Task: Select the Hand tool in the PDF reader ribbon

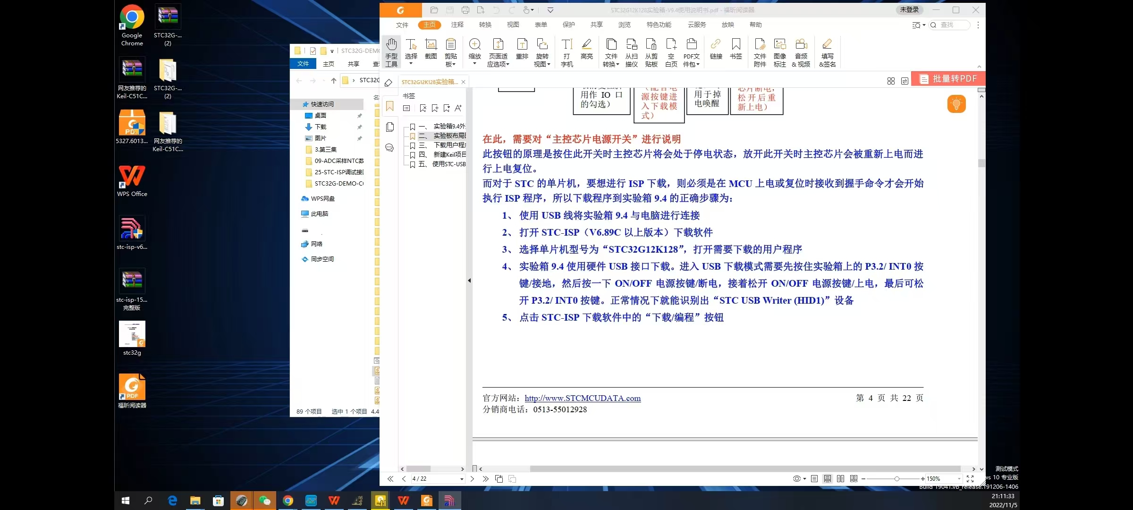Action: click(x=391, y=52)
